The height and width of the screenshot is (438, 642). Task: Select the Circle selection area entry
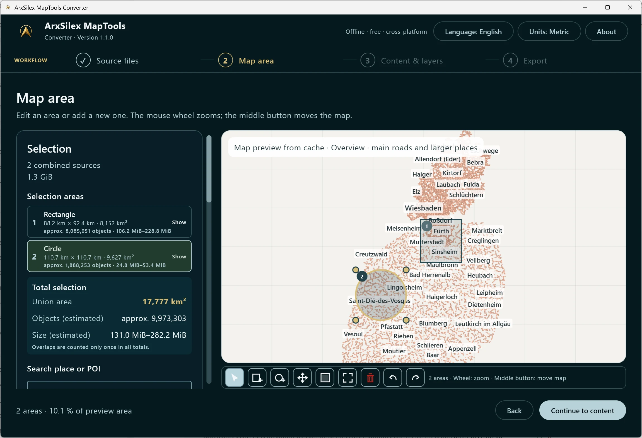pos(109,256)
